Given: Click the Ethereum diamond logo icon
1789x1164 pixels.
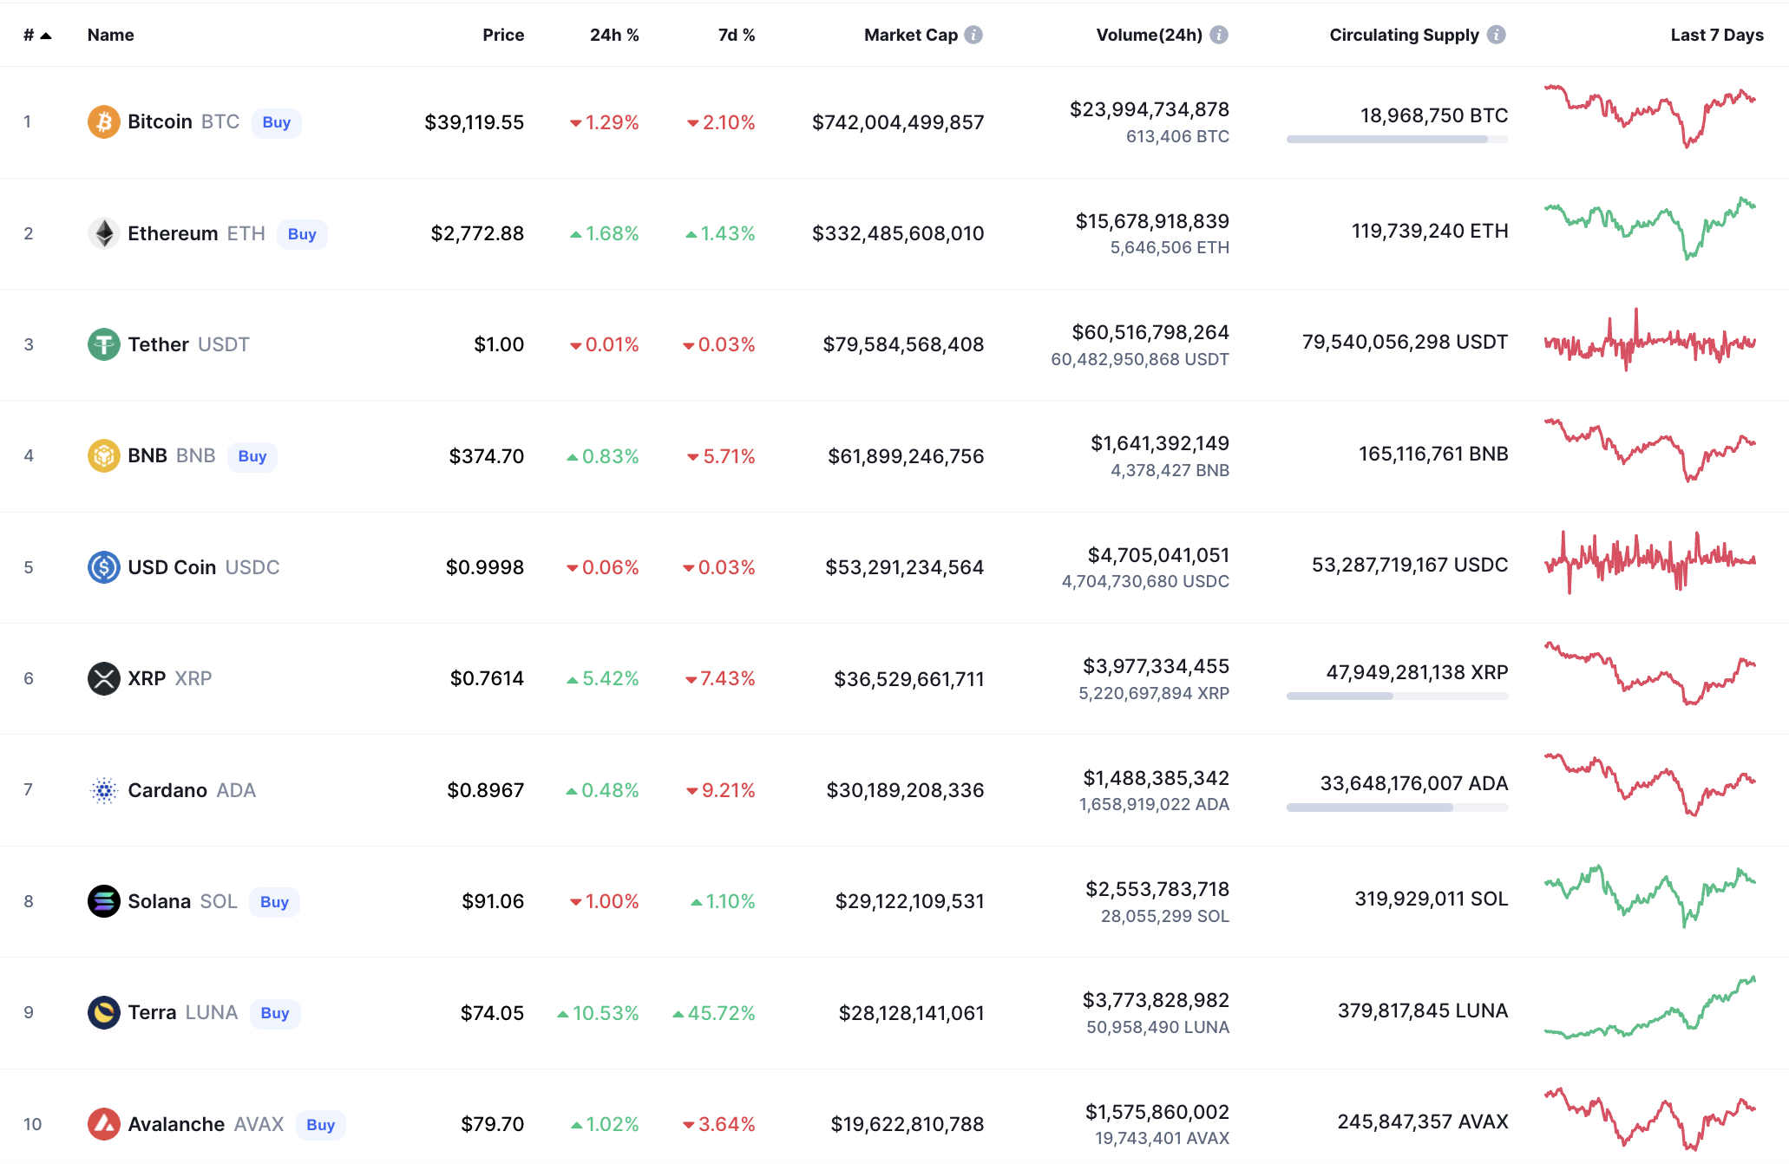Looking at the screenshot, I should tap(103, 233).
